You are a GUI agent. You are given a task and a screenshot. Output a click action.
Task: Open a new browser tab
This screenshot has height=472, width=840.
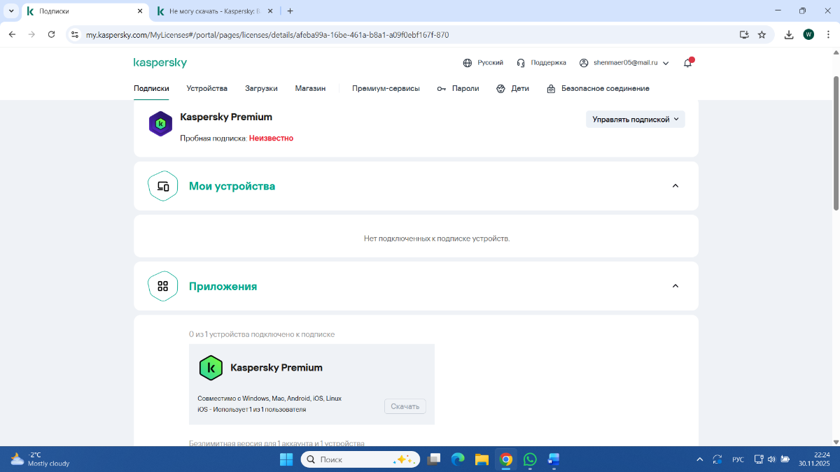click(290, 10)
